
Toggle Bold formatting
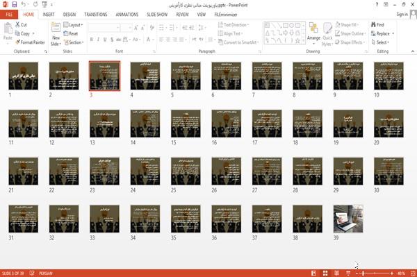coord(92,40)
